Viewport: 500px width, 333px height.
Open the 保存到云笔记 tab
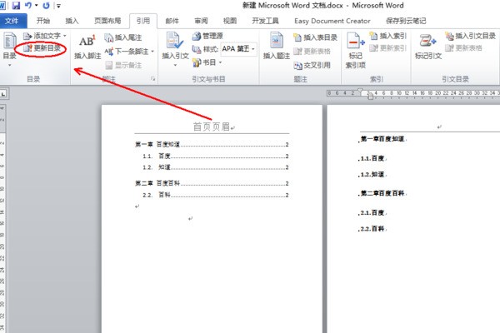point(406,21)
